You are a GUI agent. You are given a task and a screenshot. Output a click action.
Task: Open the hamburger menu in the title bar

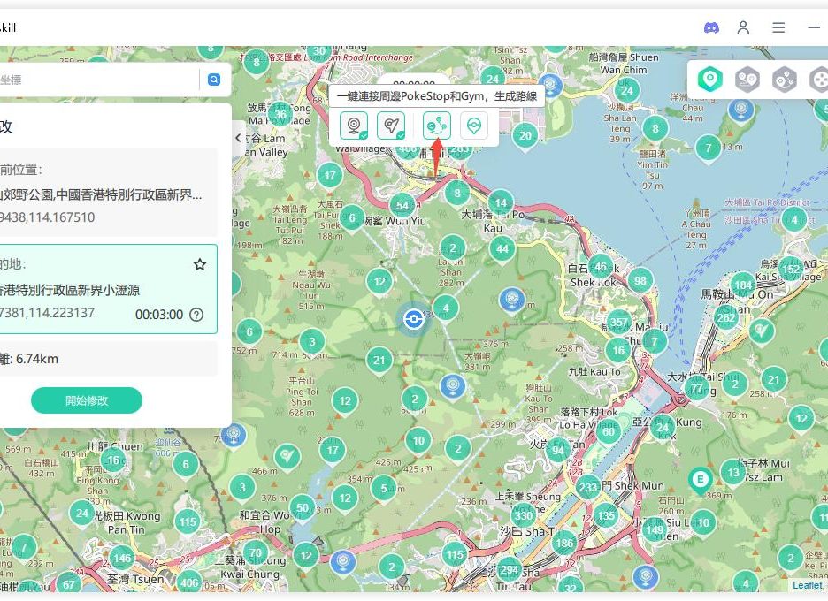(778, 27)
